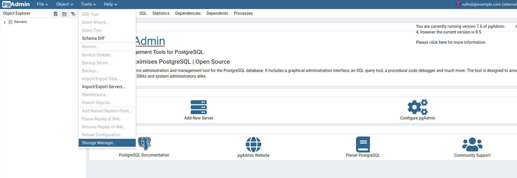Click the user avatar icon
Screen dimensions: 517x178
point(458,5)
